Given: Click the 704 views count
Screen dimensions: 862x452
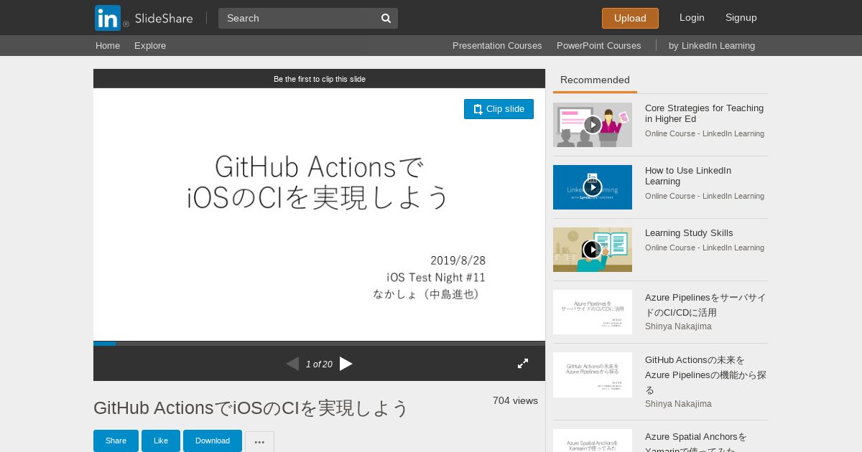Looking at the screenshot, I should (x=515, y=400).
